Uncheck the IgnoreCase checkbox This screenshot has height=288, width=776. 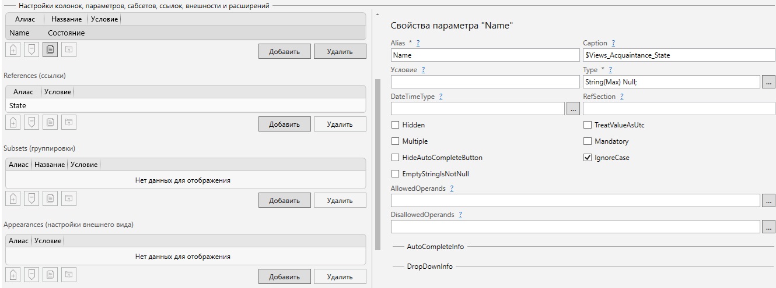[x=588, y=158]
